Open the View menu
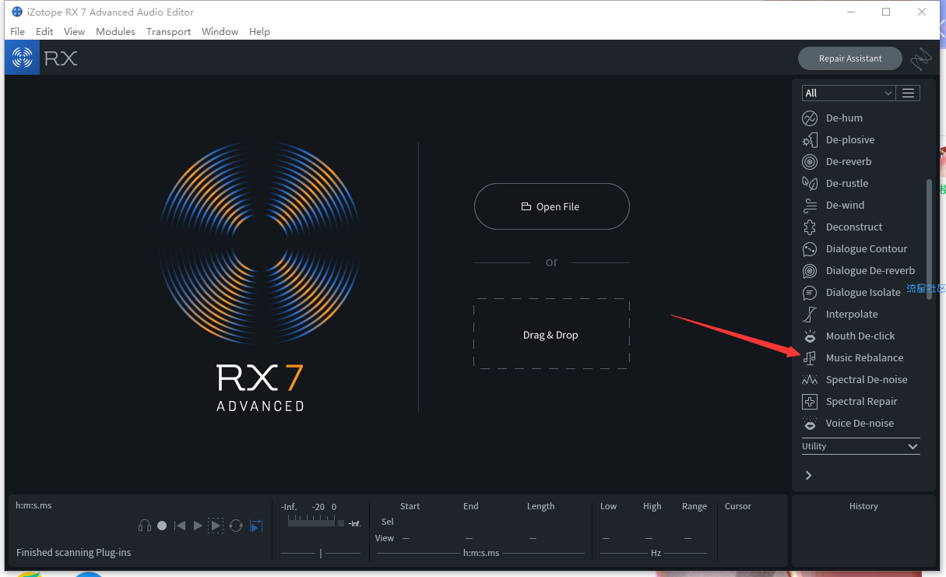 pos(74,32)
